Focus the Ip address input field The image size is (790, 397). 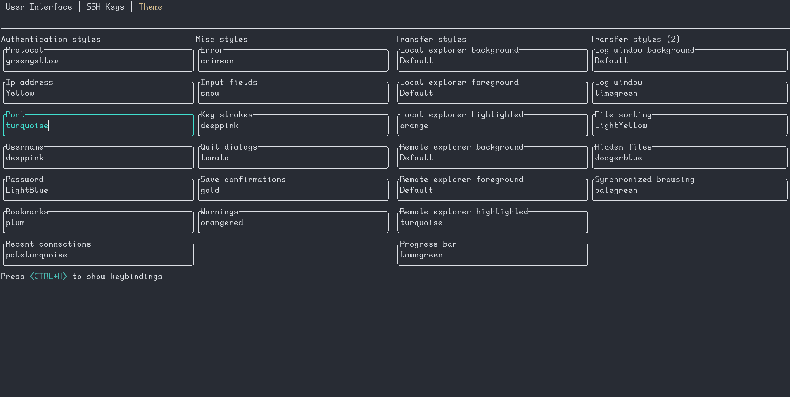coord(98,93)
